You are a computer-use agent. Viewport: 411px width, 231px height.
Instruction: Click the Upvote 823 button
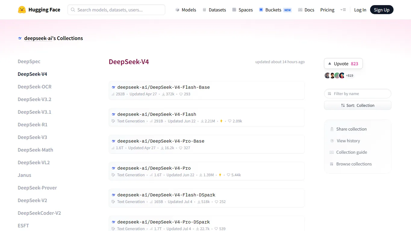343,64
